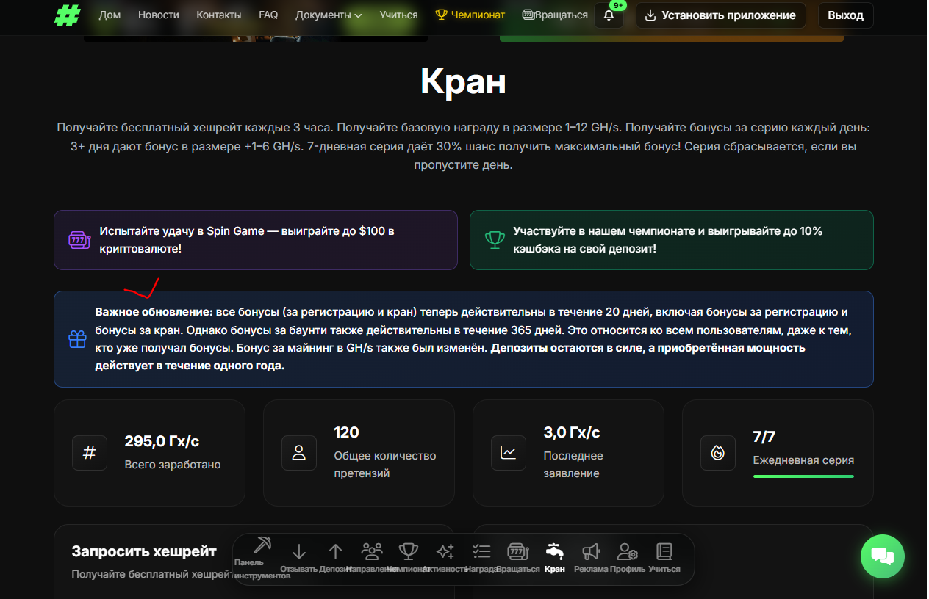Screen dimensions: 929x599
Task: Go to the Новости menu item
Action: coord(158,15)
